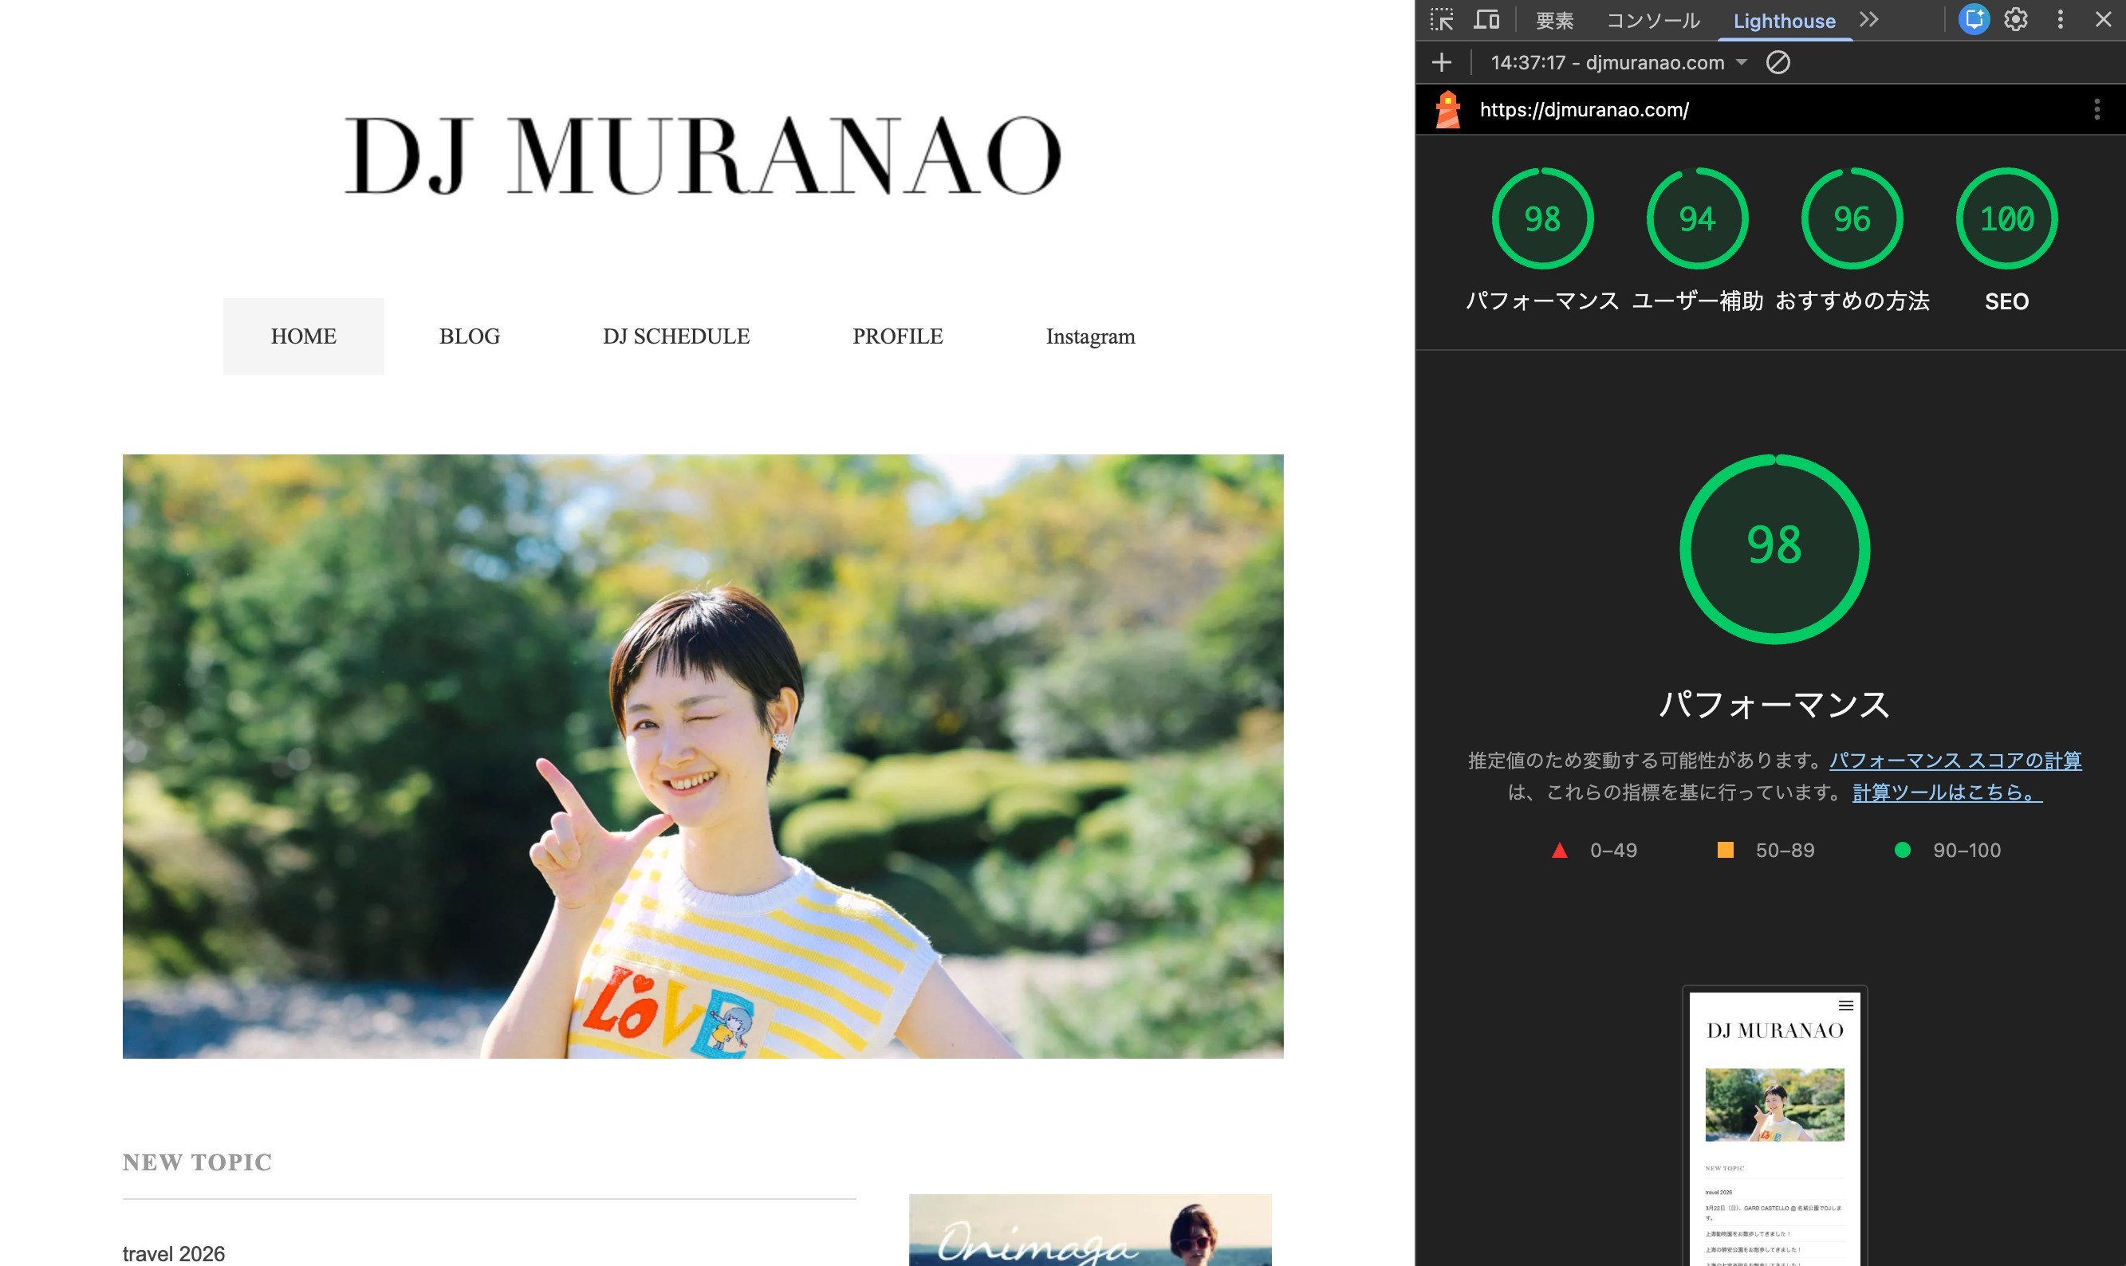Open report options via the three-dot icon

[2096, 109]
